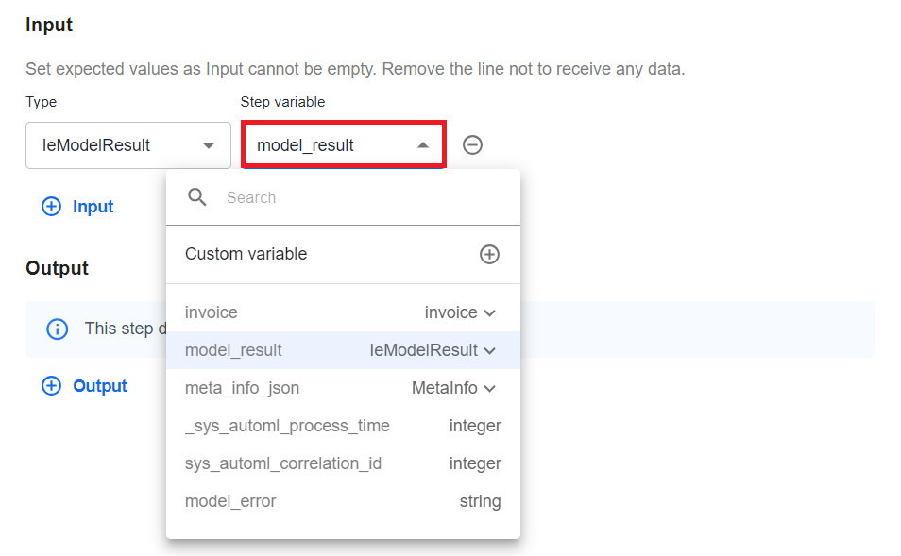
Task: Expand the MetaInfo chevron
Action: 489,389
